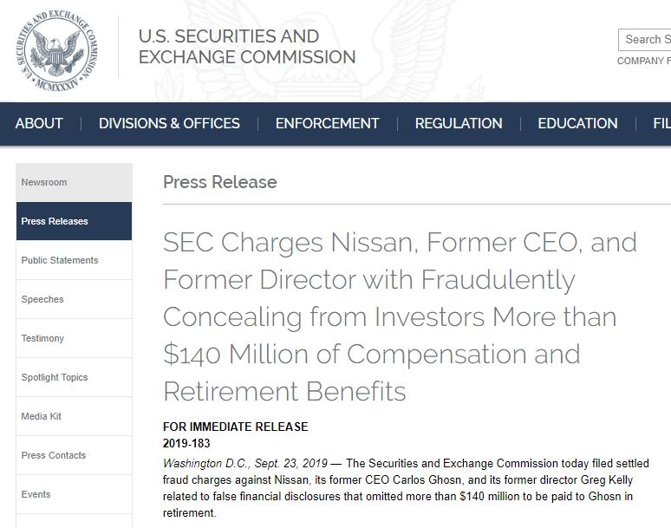Open the Media Kit sidebar link
Screen dimensions: 671x528
(74, 416)
